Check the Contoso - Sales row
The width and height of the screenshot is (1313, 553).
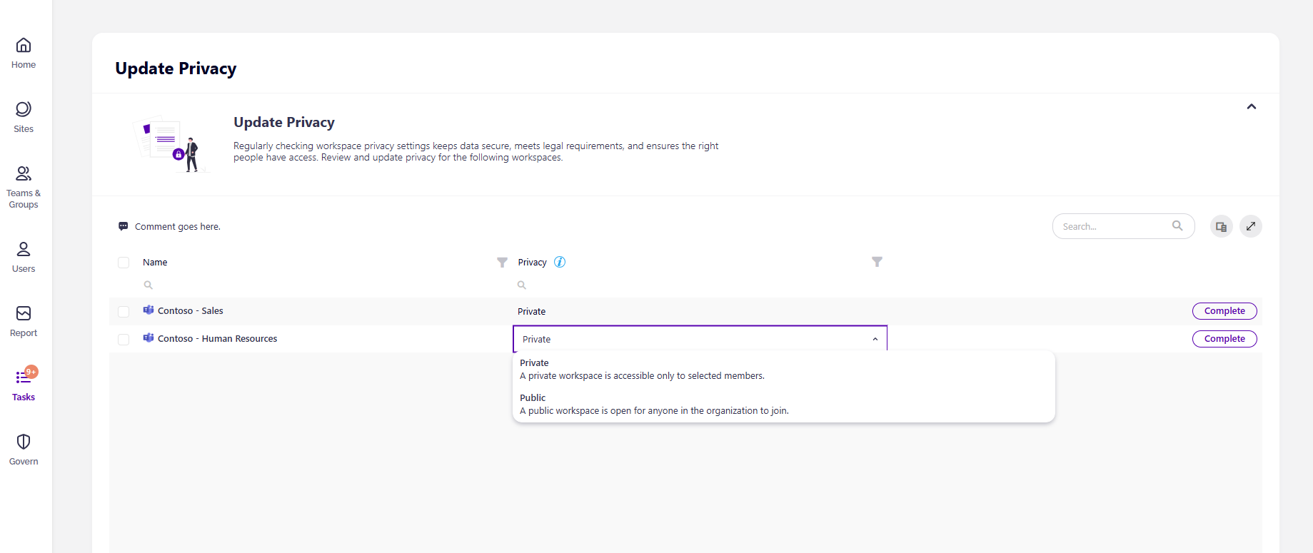pos(124,312)
